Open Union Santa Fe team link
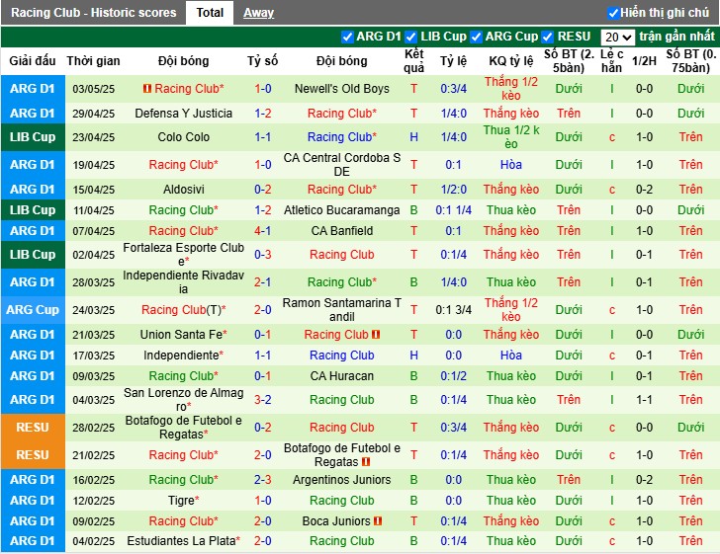The width and height of the screenshot is (720, 554). point(183,335)
